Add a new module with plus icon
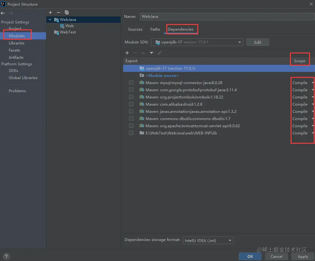The height and width of the screenshot is (261, 315). point(50,13)
